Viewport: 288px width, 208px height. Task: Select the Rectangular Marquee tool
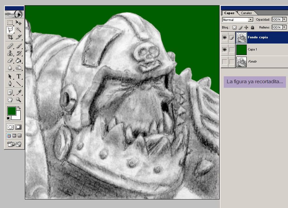[10, 22]
